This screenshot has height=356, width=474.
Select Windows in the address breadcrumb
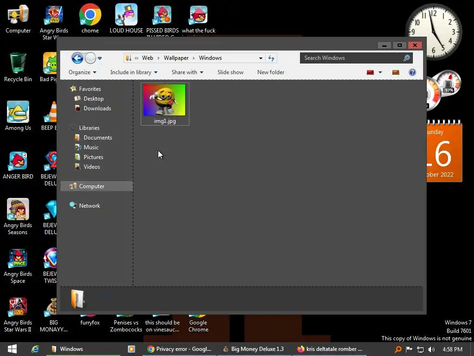(x=210, y=58)
